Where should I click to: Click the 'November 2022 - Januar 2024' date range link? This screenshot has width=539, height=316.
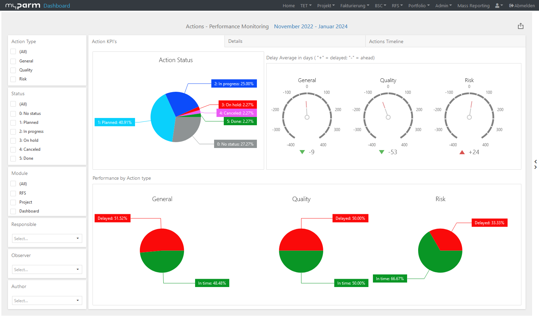click(310, 26)
